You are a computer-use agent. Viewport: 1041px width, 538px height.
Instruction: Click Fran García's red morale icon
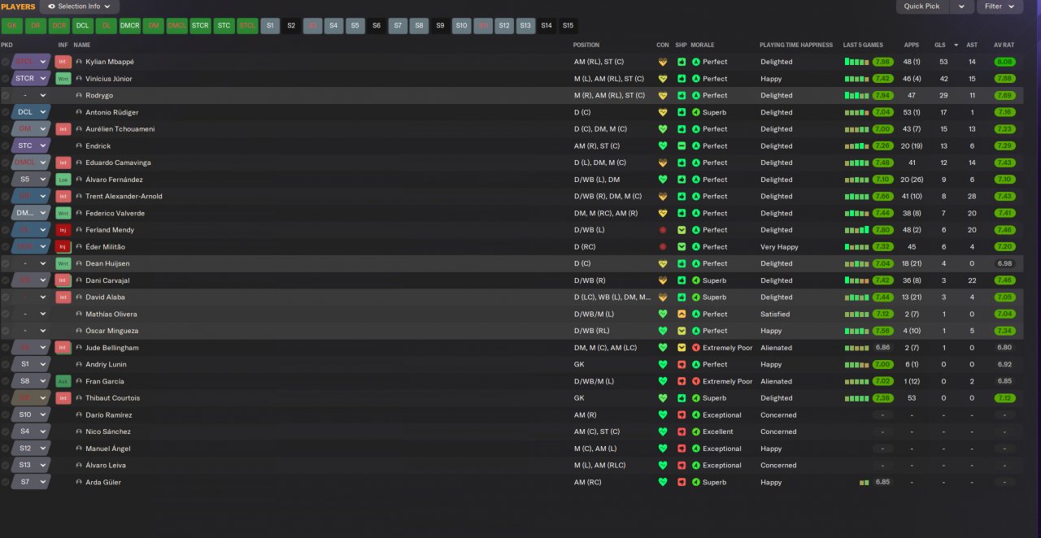coord(696,381)
